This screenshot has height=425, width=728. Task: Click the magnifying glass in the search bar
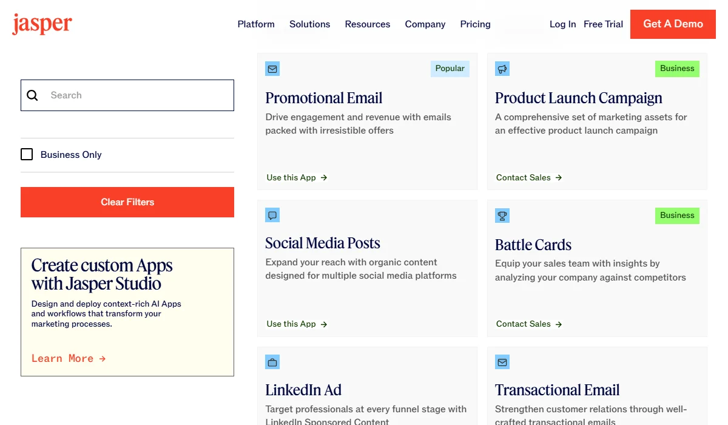coord(32,95)
